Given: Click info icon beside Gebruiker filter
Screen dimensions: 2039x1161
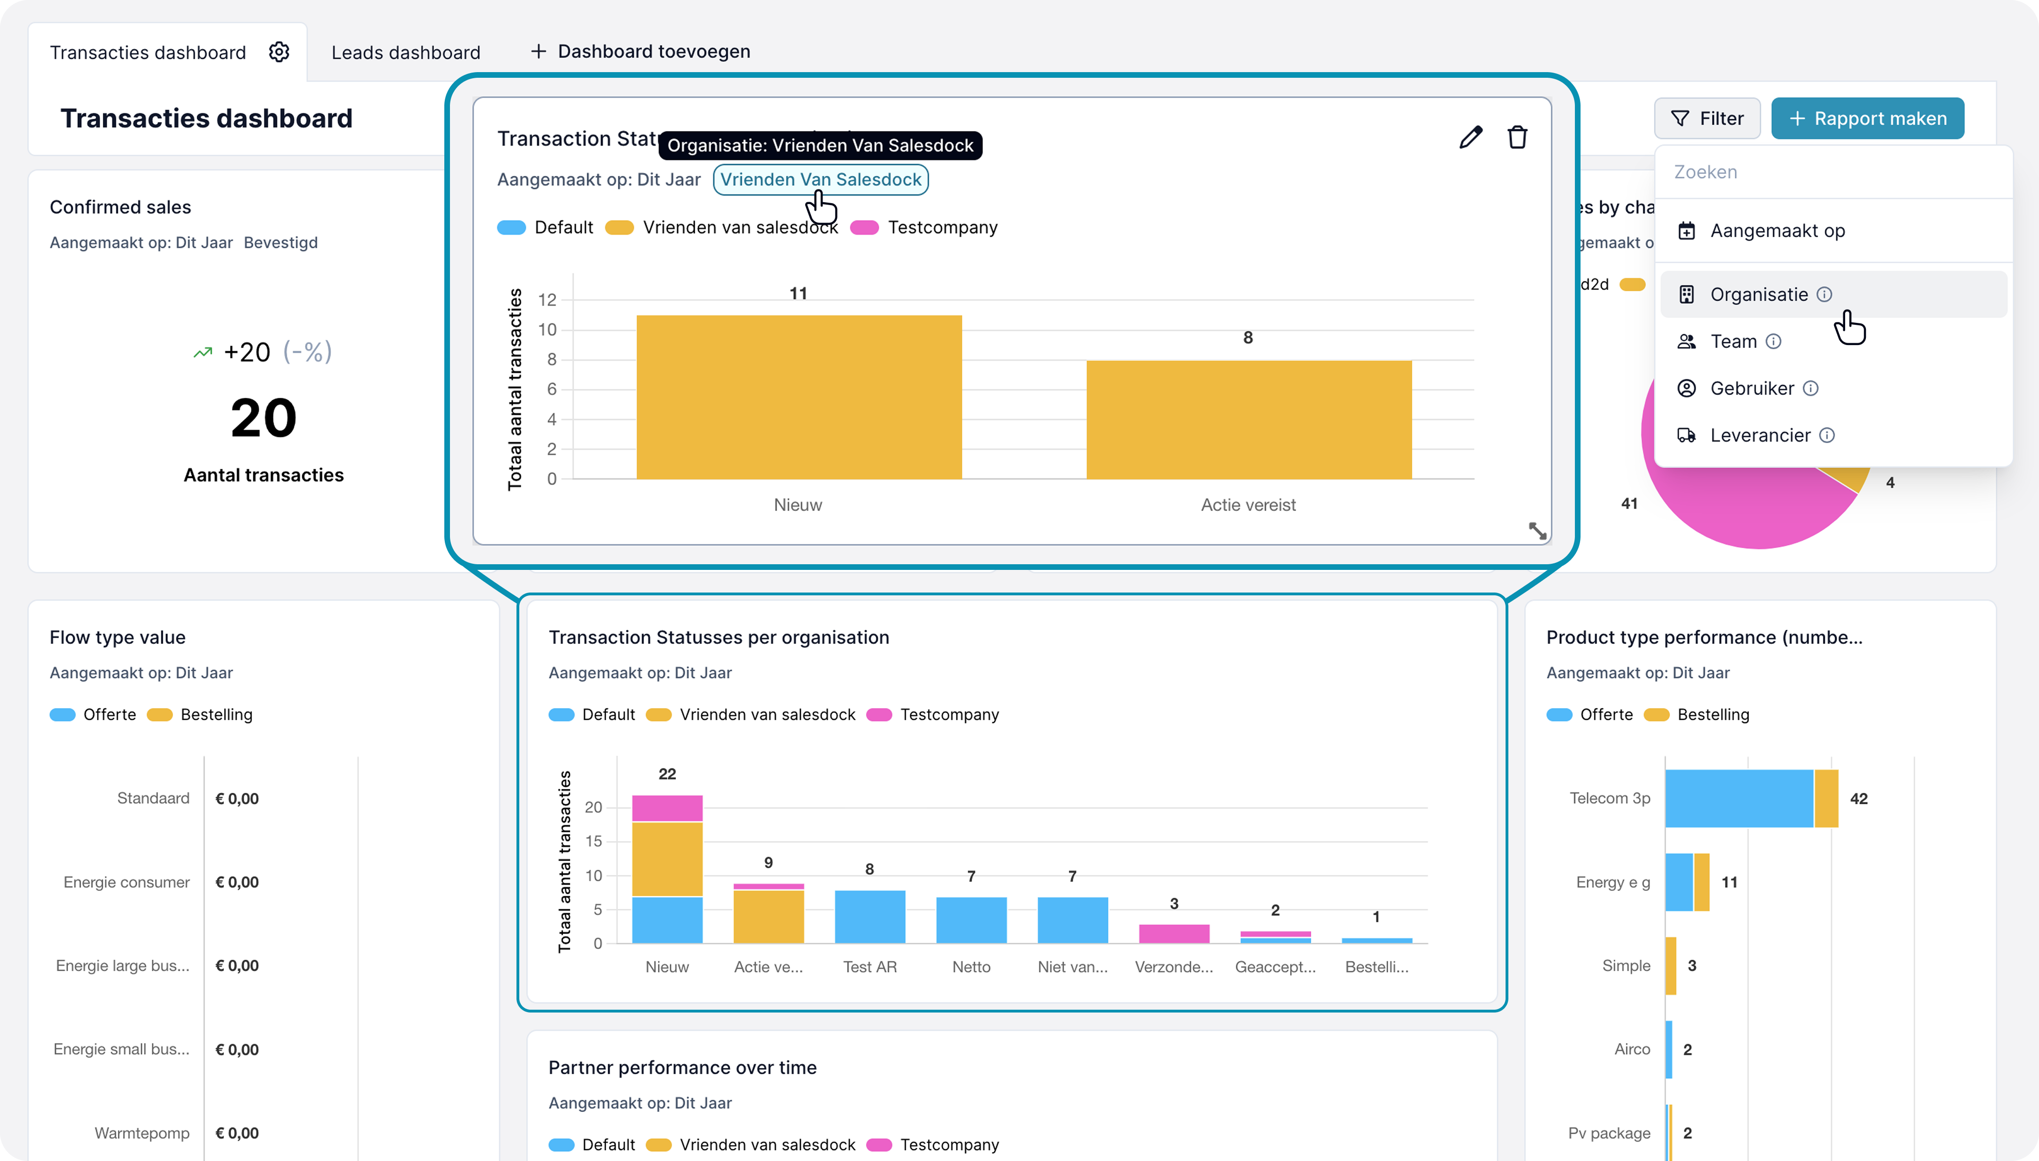Looking at the screenshot, I should pyautogui.click(x=1811, y=388).
